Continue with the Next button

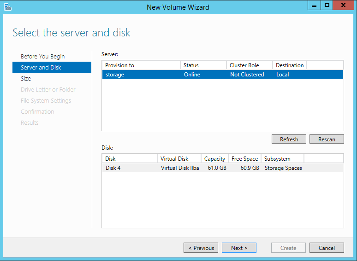point(239,248)
